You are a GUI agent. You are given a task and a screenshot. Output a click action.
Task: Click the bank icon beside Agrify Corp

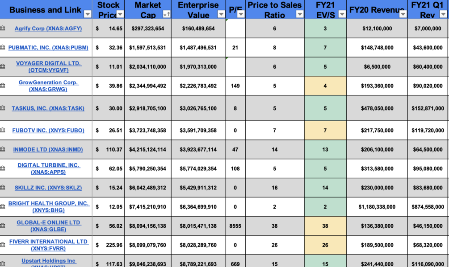coord(3,28)
